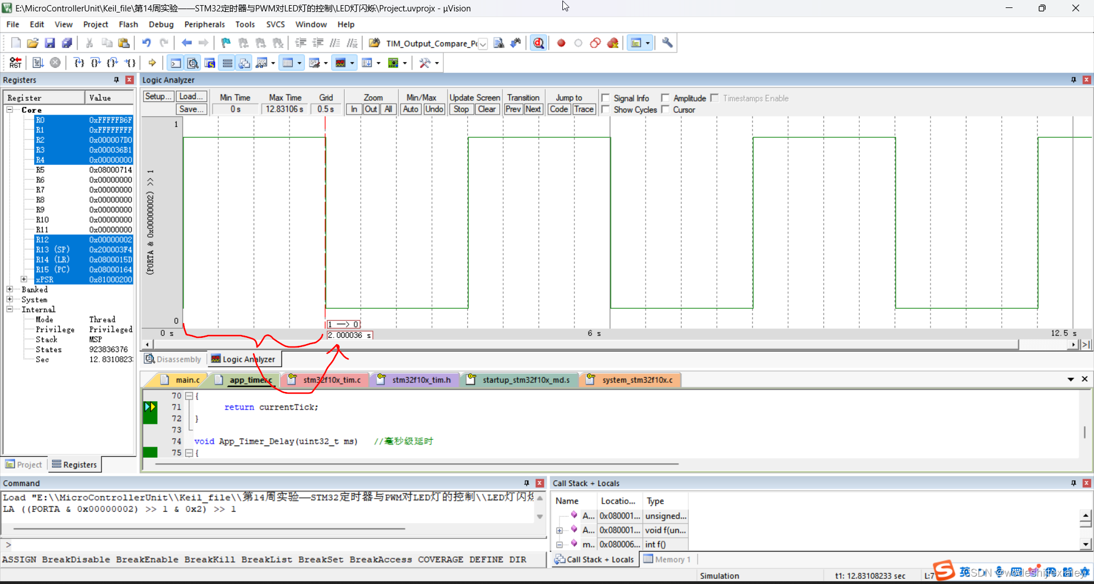The width and height of the screenshot is (1094, 584).
Task: Enable the Cursor checkbox
Action: 665,109
